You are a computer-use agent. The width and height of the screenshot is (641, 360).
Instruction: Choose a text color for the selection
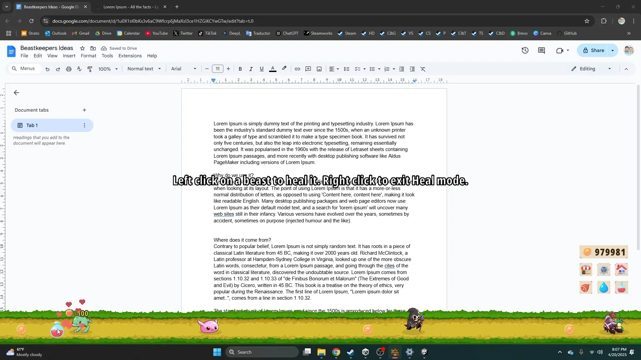coord(273,69)
